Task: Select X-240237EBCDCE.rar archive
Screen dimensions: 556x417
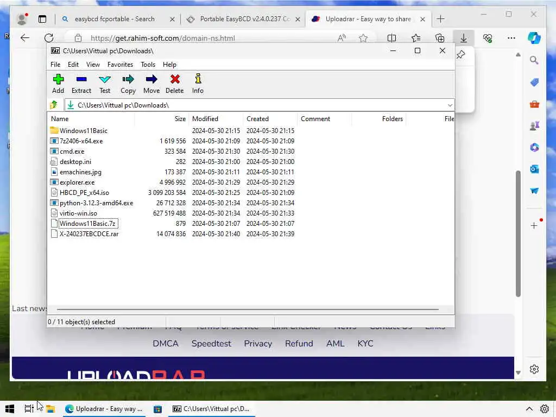Action: [251, 233]
